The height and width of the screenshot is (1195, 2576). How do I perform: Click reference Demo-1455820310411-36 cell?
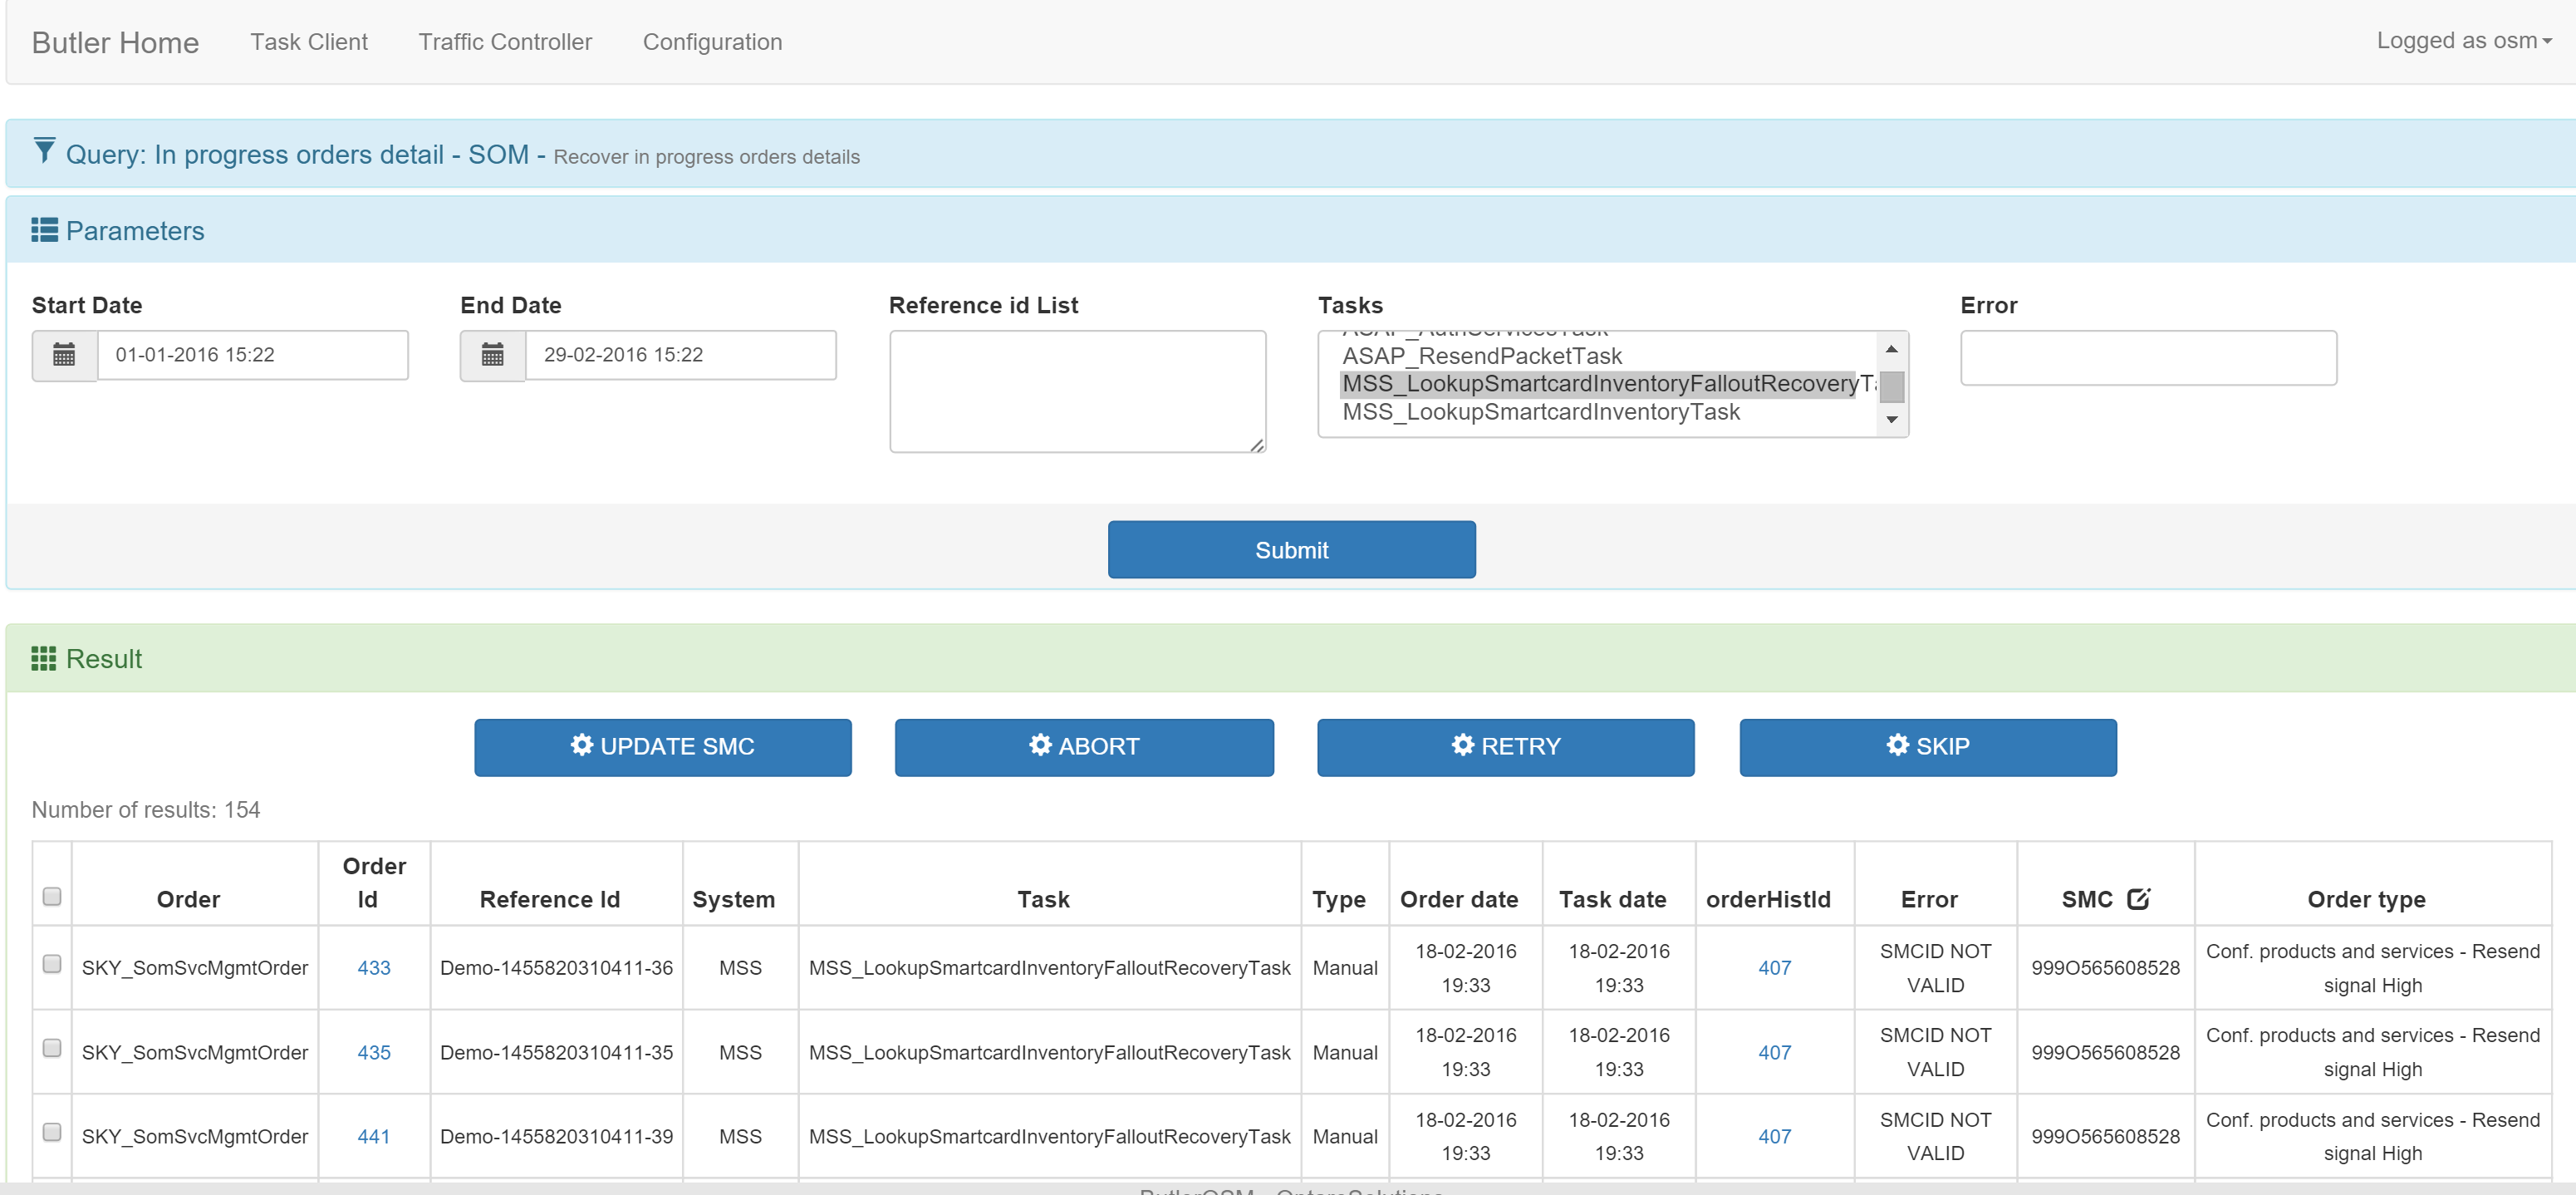point(556,968)
